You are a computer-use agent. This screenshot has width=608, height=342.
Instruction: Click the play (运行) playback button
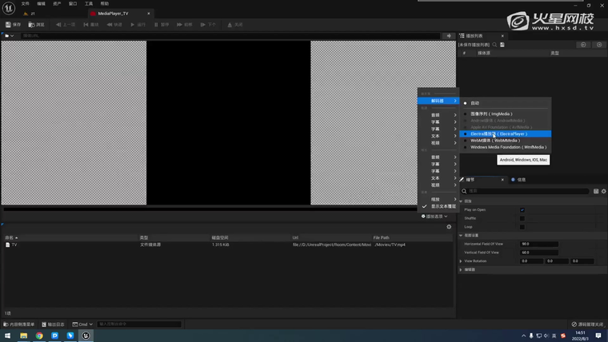coord(138,25)
